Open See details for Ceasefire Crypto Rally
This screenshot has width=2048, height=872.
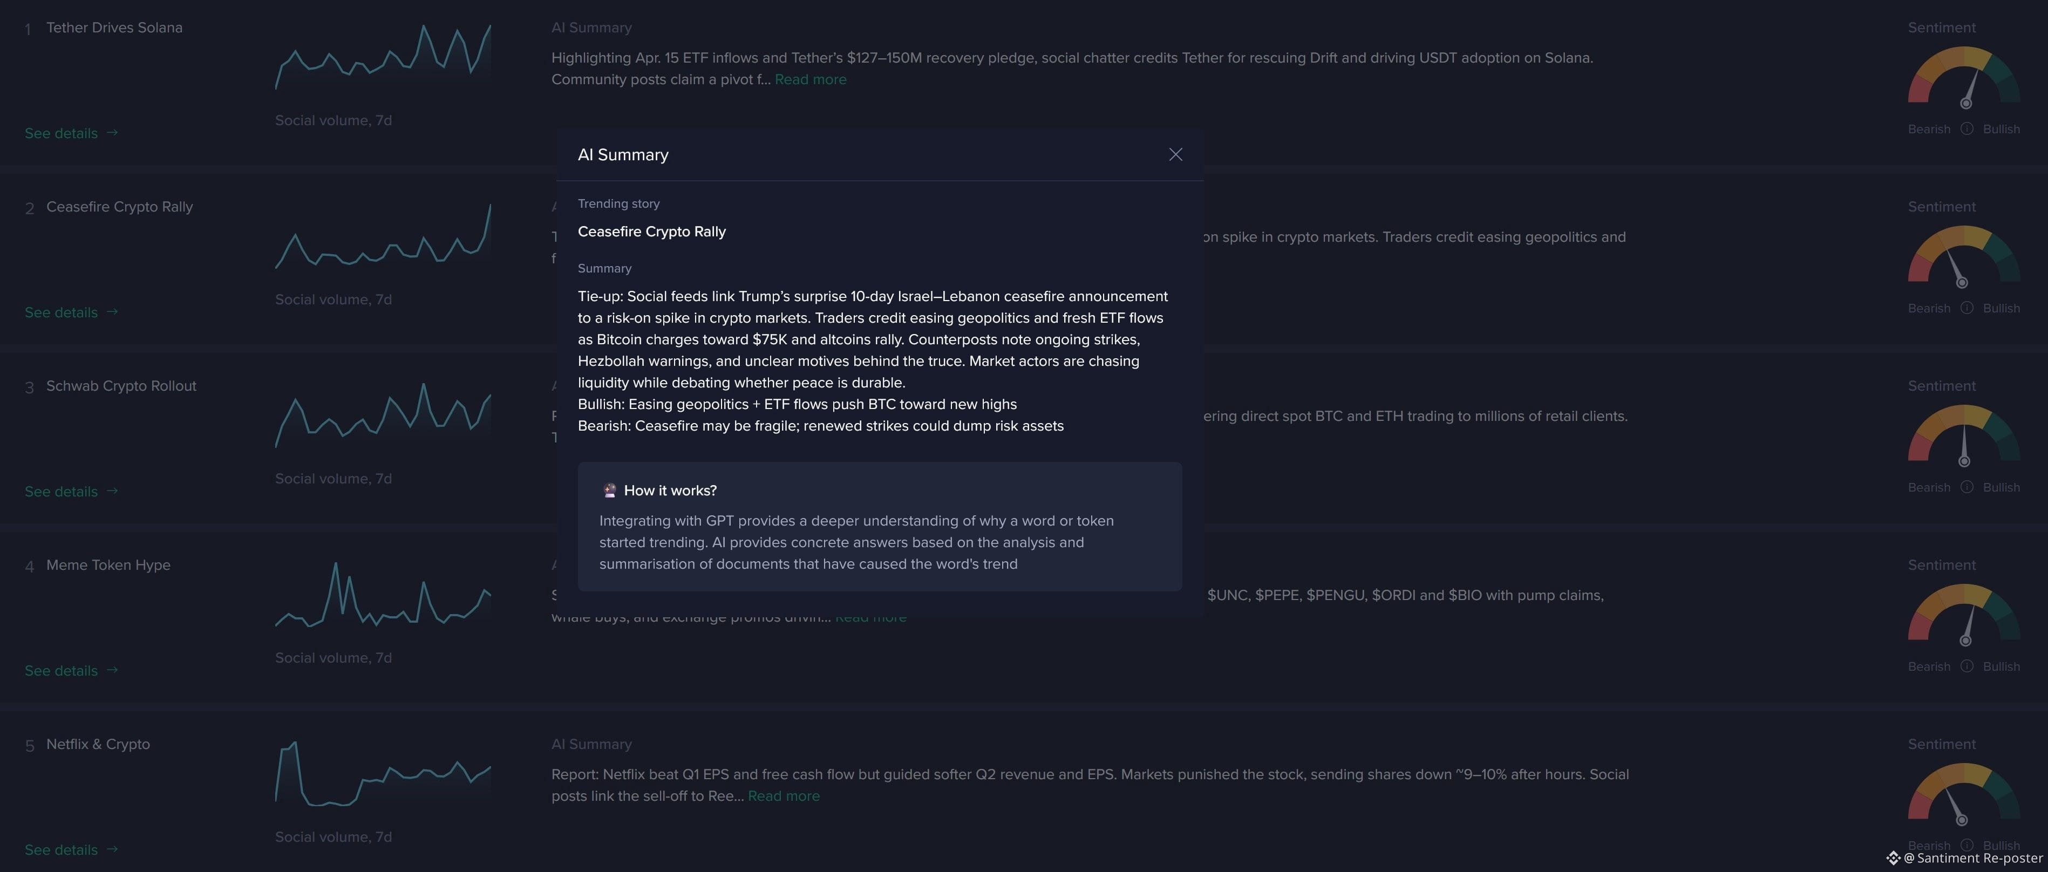pyautogui.click(x=71, y=312)
